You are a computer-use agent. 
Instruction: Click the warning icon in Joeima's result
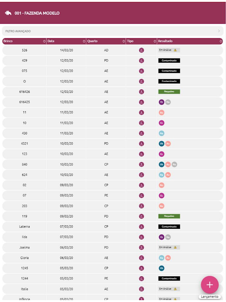175,247
